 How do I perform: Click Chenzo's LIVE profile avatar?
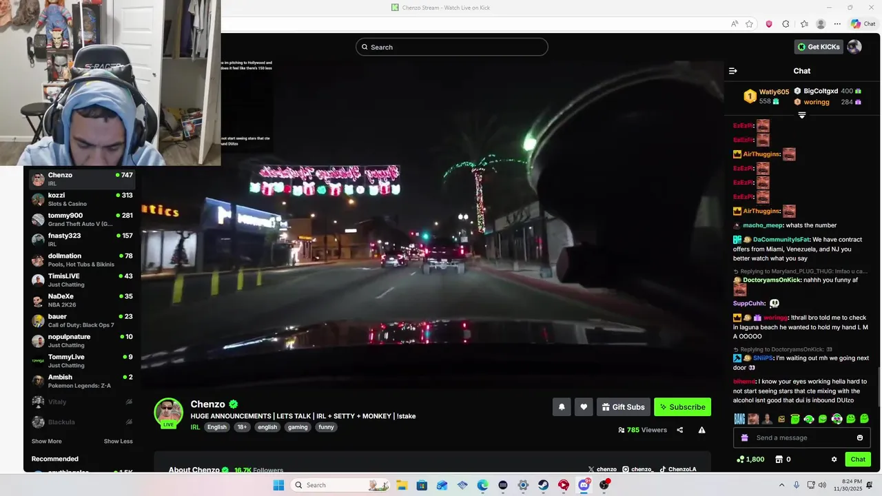tap(169, 413)
